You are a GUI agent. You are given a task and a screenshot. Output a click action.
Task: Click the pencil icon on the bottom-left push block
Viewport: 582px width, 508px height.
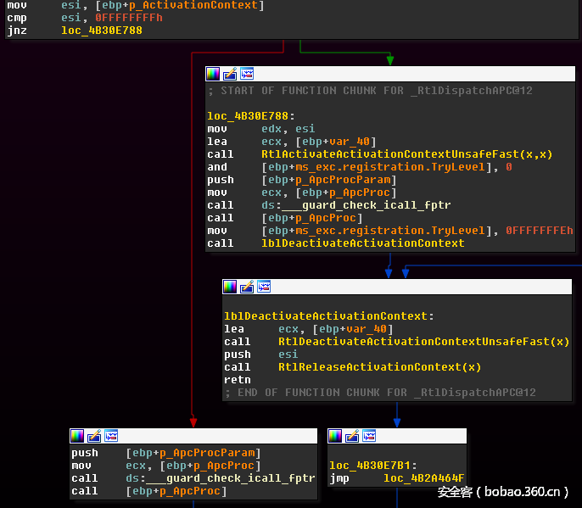point(94,436)
